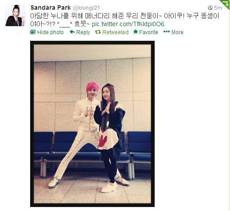Screen dimensions: 230x211
Task: Undo retweet via Retweeted label
Action: pyautogui.click(x=115, y=32)
